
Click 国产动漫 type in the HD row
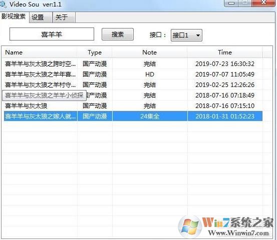tap(95, 74)
